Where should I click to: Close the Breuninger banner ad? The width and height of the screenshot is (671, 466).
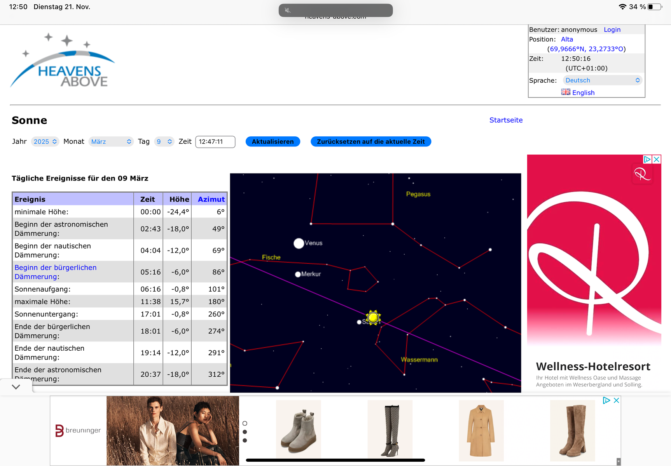tap(616, 400)
